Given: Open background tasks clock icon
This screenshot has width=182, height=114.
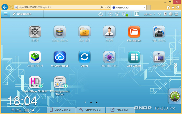Looking at the screenshot, I should (x=110, y=14).
